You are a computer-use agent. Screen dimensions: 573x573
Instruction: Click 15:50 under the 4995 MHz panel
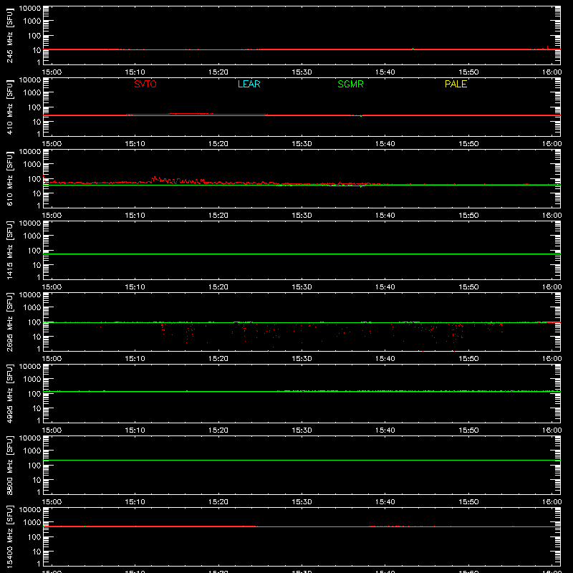click(468, 430)
